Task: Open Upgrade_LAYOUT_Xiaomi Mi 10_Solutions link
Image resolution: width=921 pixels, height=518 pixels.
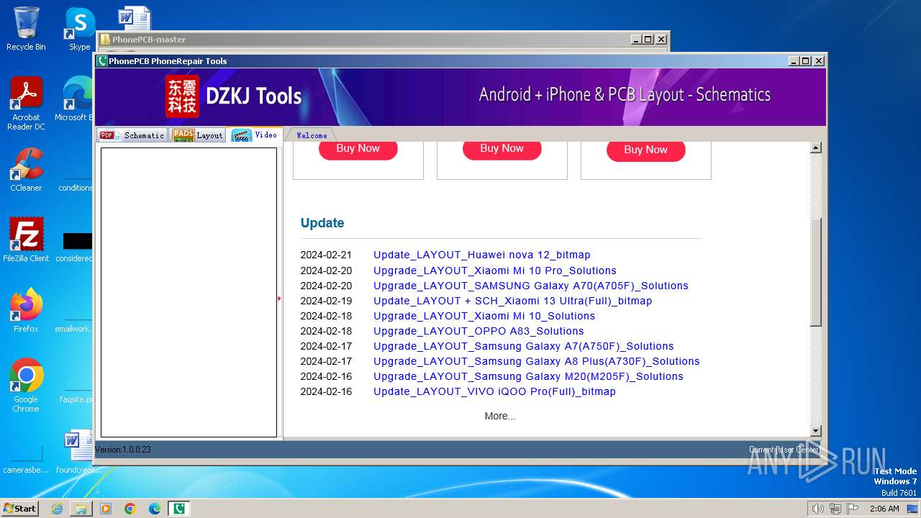Action: (484, 316)
